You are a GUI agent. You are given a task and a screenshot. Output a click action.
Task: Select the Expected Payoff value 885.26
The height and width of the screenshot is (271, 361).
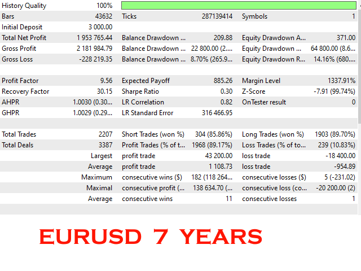220,81
